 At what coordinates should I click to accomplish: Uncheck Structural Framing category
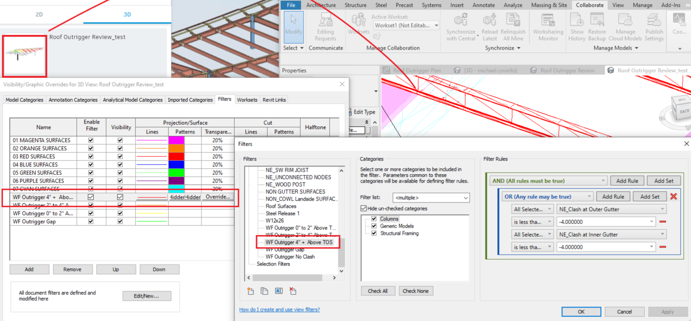pos(374,233)
